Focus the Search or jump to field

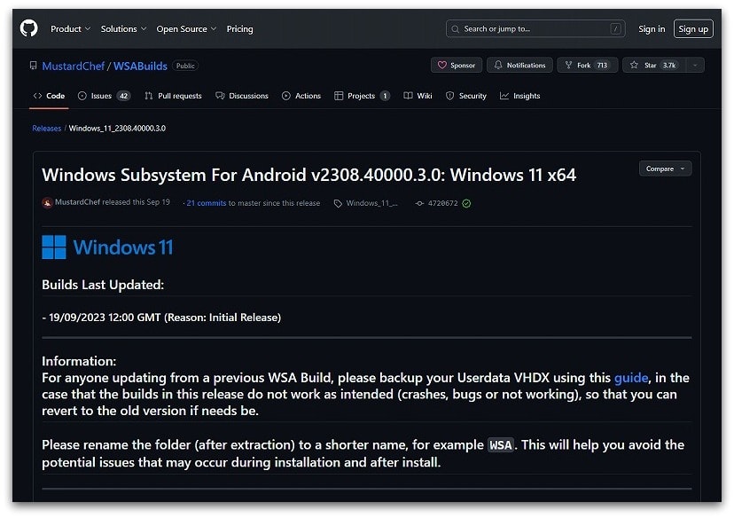coord(535,29)
